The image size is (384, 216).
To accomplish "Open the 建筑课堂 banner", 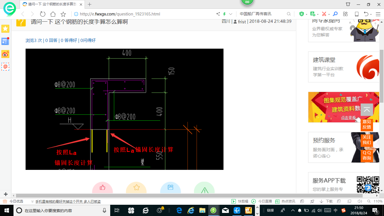I will [344, 67].
